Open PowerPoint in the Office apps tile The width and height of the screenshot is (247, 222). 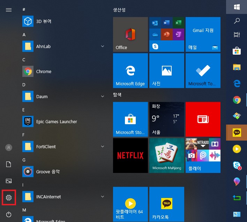pyautogui.click(x=167, y=34)
